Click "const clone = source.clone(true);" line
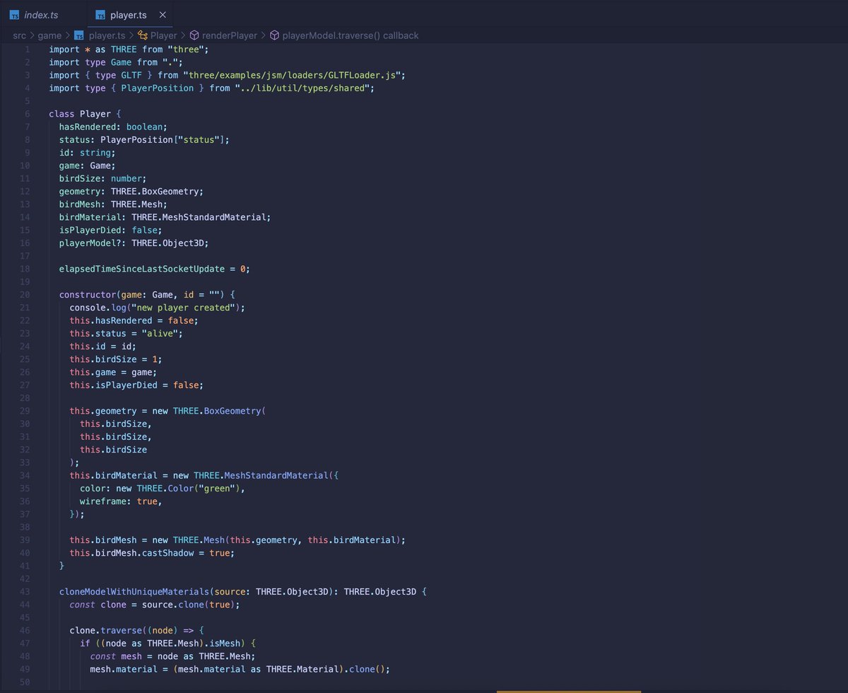The width and height of the screenshot is (848, 693). coord(155,605)
